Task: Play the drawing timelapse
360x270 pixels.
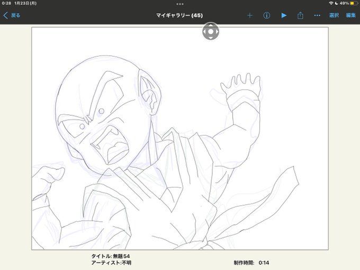Action: (284, 15)
